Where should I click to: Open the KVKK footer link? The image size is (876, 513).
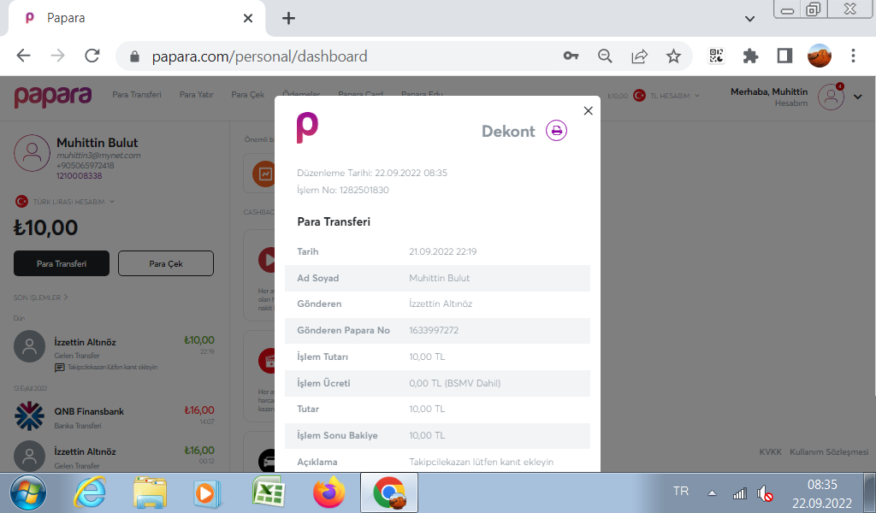[771, 451]
